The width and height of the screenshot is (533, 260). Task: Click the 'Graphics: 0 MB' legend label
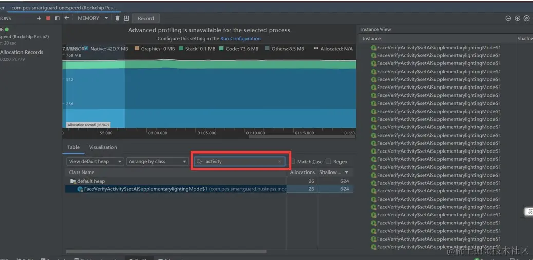[x=158, y=49]
